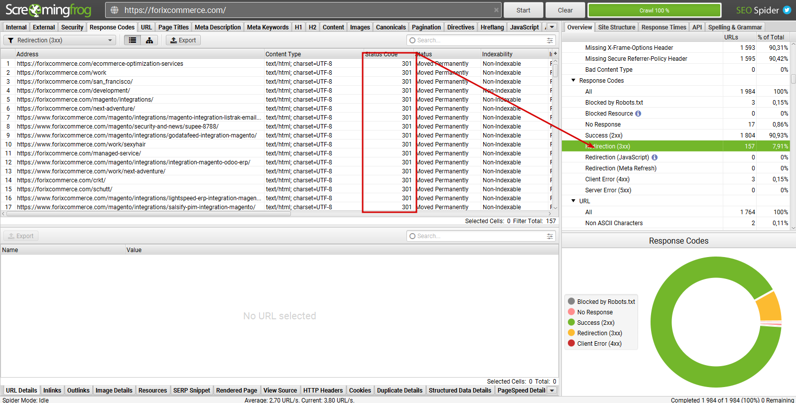Sort by Indexability column header

[514, 54]
